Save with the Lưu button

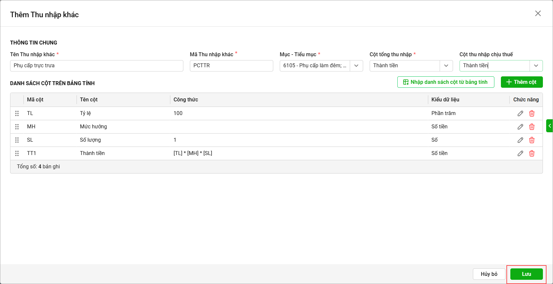click(527, 274)
